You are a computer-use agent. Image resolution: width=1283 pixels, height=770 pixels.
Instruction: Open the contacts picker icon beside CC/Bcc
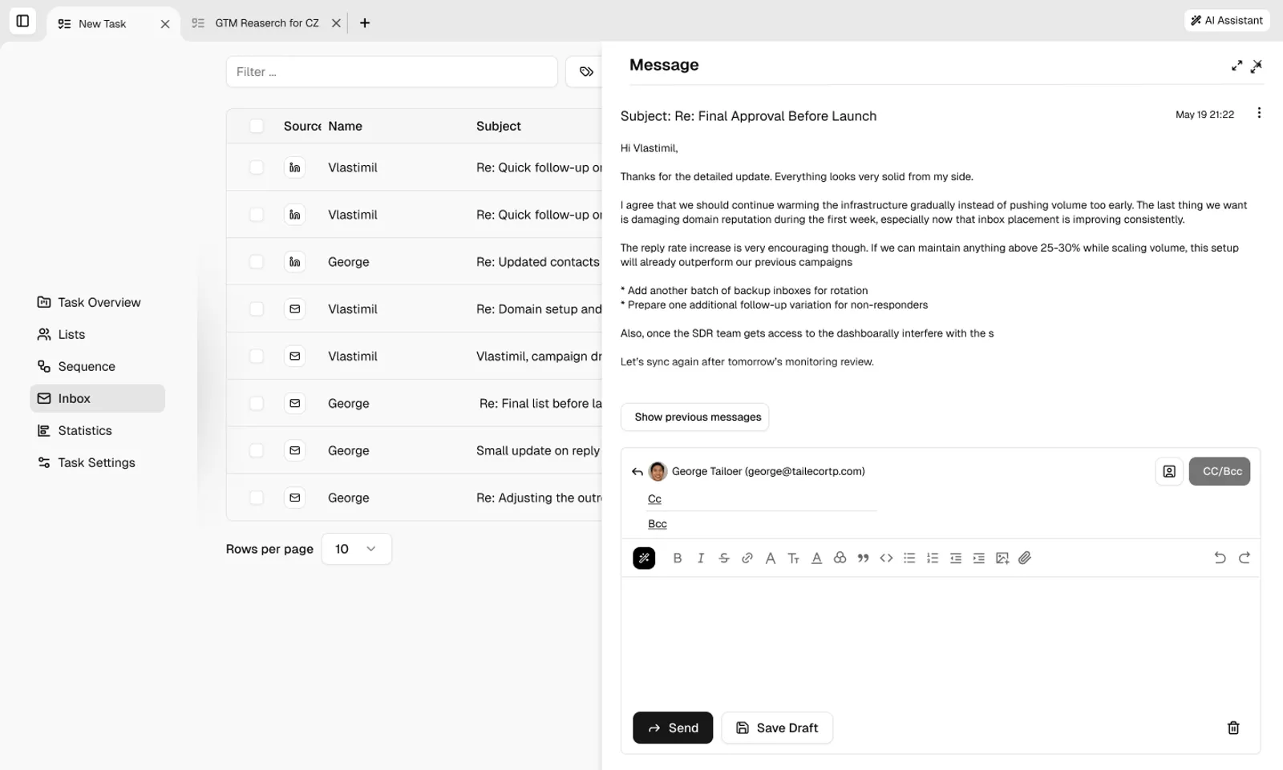(x=1169, y=471)
